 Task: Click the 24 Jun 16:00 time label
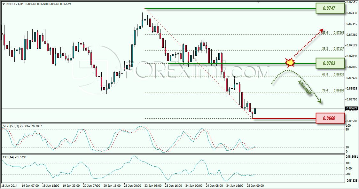coord(235,186)
